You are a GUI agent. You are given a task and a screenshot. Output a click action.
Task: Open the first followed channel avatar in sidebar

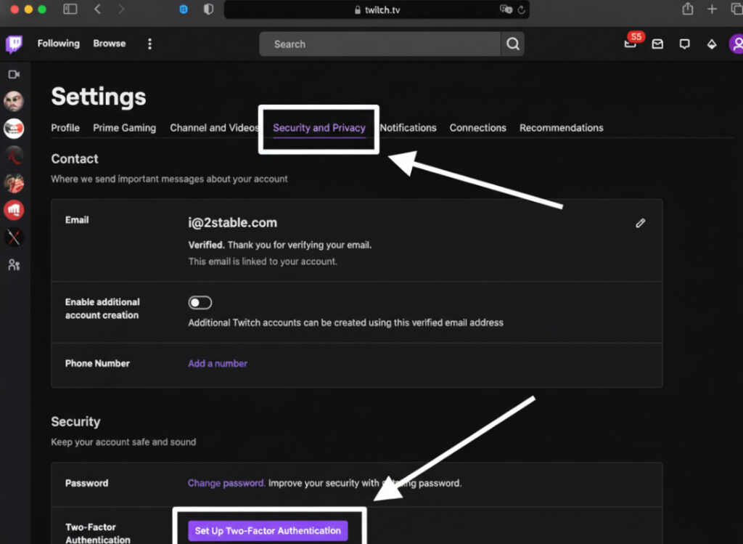click(14, 102)
